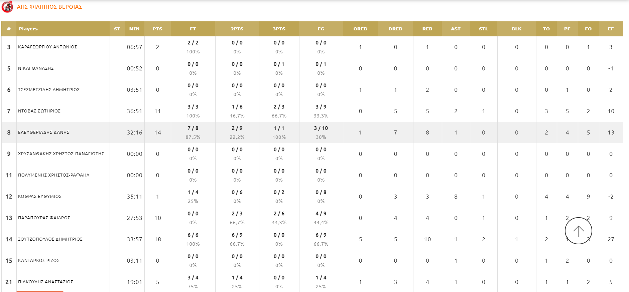
Task: Click the scroll-to-top arrow button
Action: coord(578,231)
